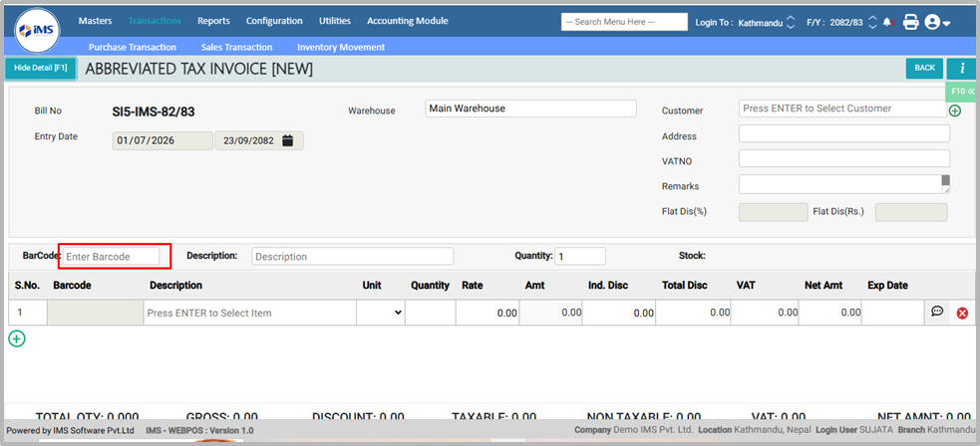Open the Reports menu
Viewport: 980px width, 446px height.
coord(213,21)
